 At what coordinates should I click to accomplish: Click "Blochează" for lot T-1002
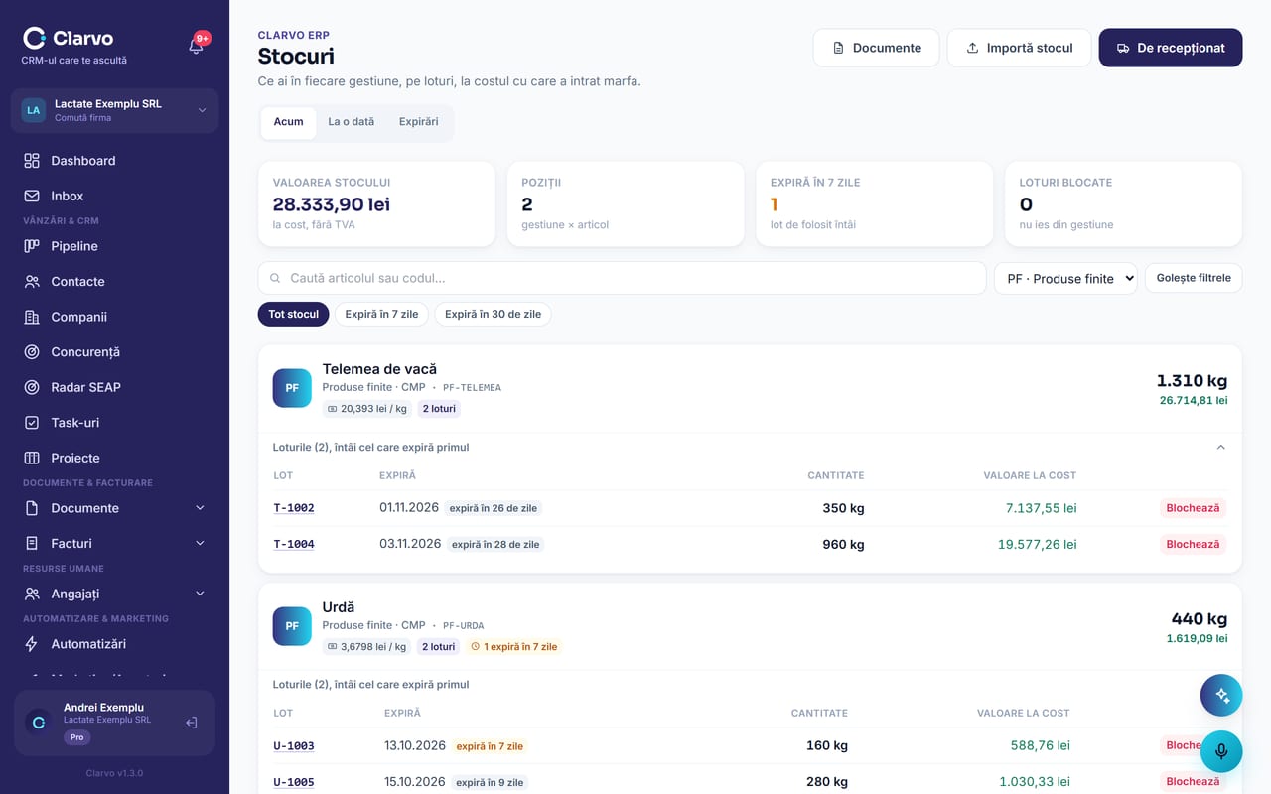[1193, 508]
